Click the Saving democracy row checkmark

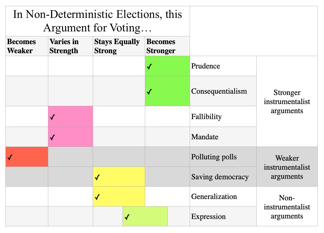(x=97, y=177)
